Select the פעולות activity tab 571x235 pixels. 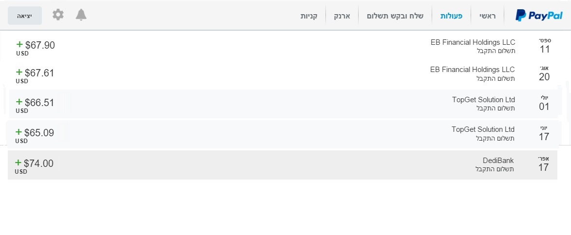coord(452,16)
